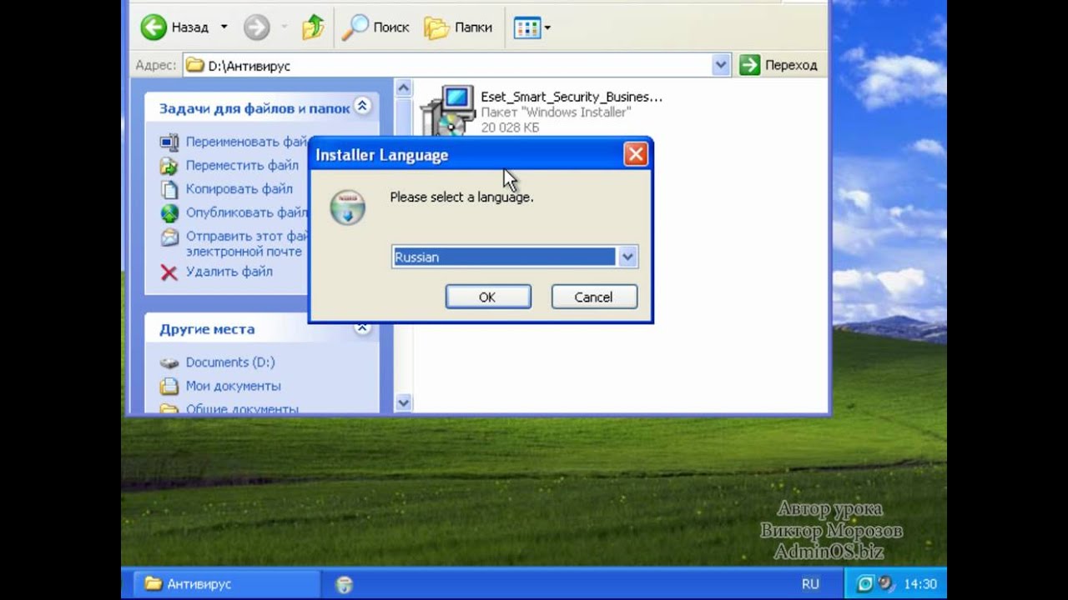Image resolution: width=1068 pixels, height=600 pixels.
Task: Click the RU language indicator
Action: [810, 584]
